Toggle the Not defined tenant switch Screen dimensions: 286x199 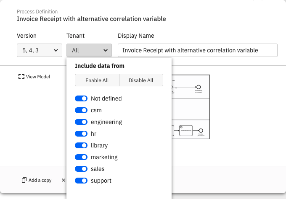pos(81,98)
